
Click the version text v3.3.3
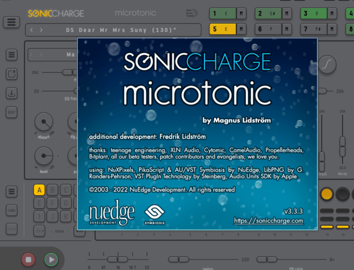[293, 211]
